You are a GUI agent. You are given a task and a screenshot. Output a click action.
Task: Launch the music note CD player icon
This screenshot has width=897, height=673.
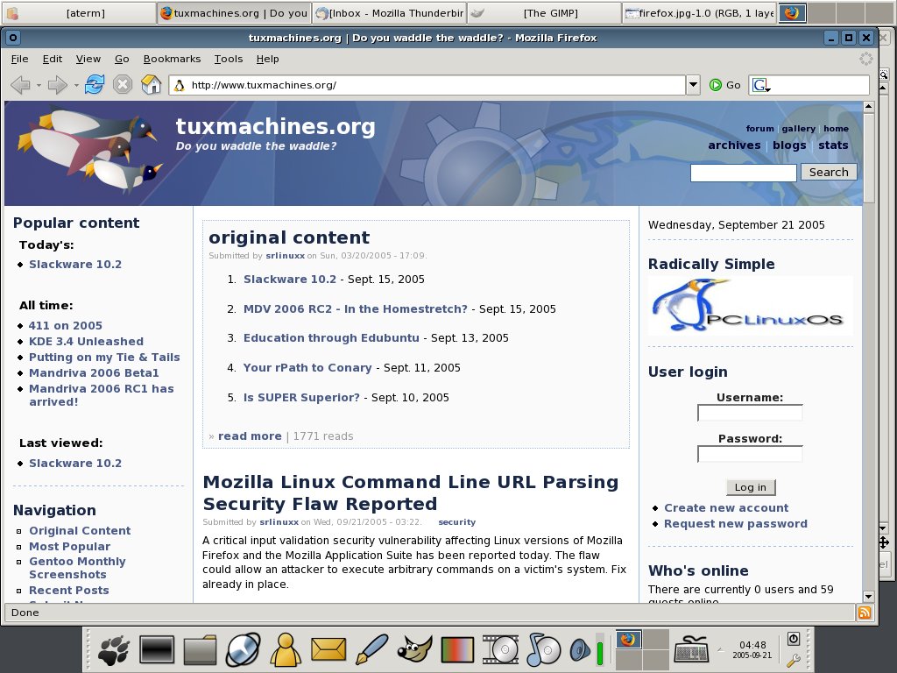[543, 649]
